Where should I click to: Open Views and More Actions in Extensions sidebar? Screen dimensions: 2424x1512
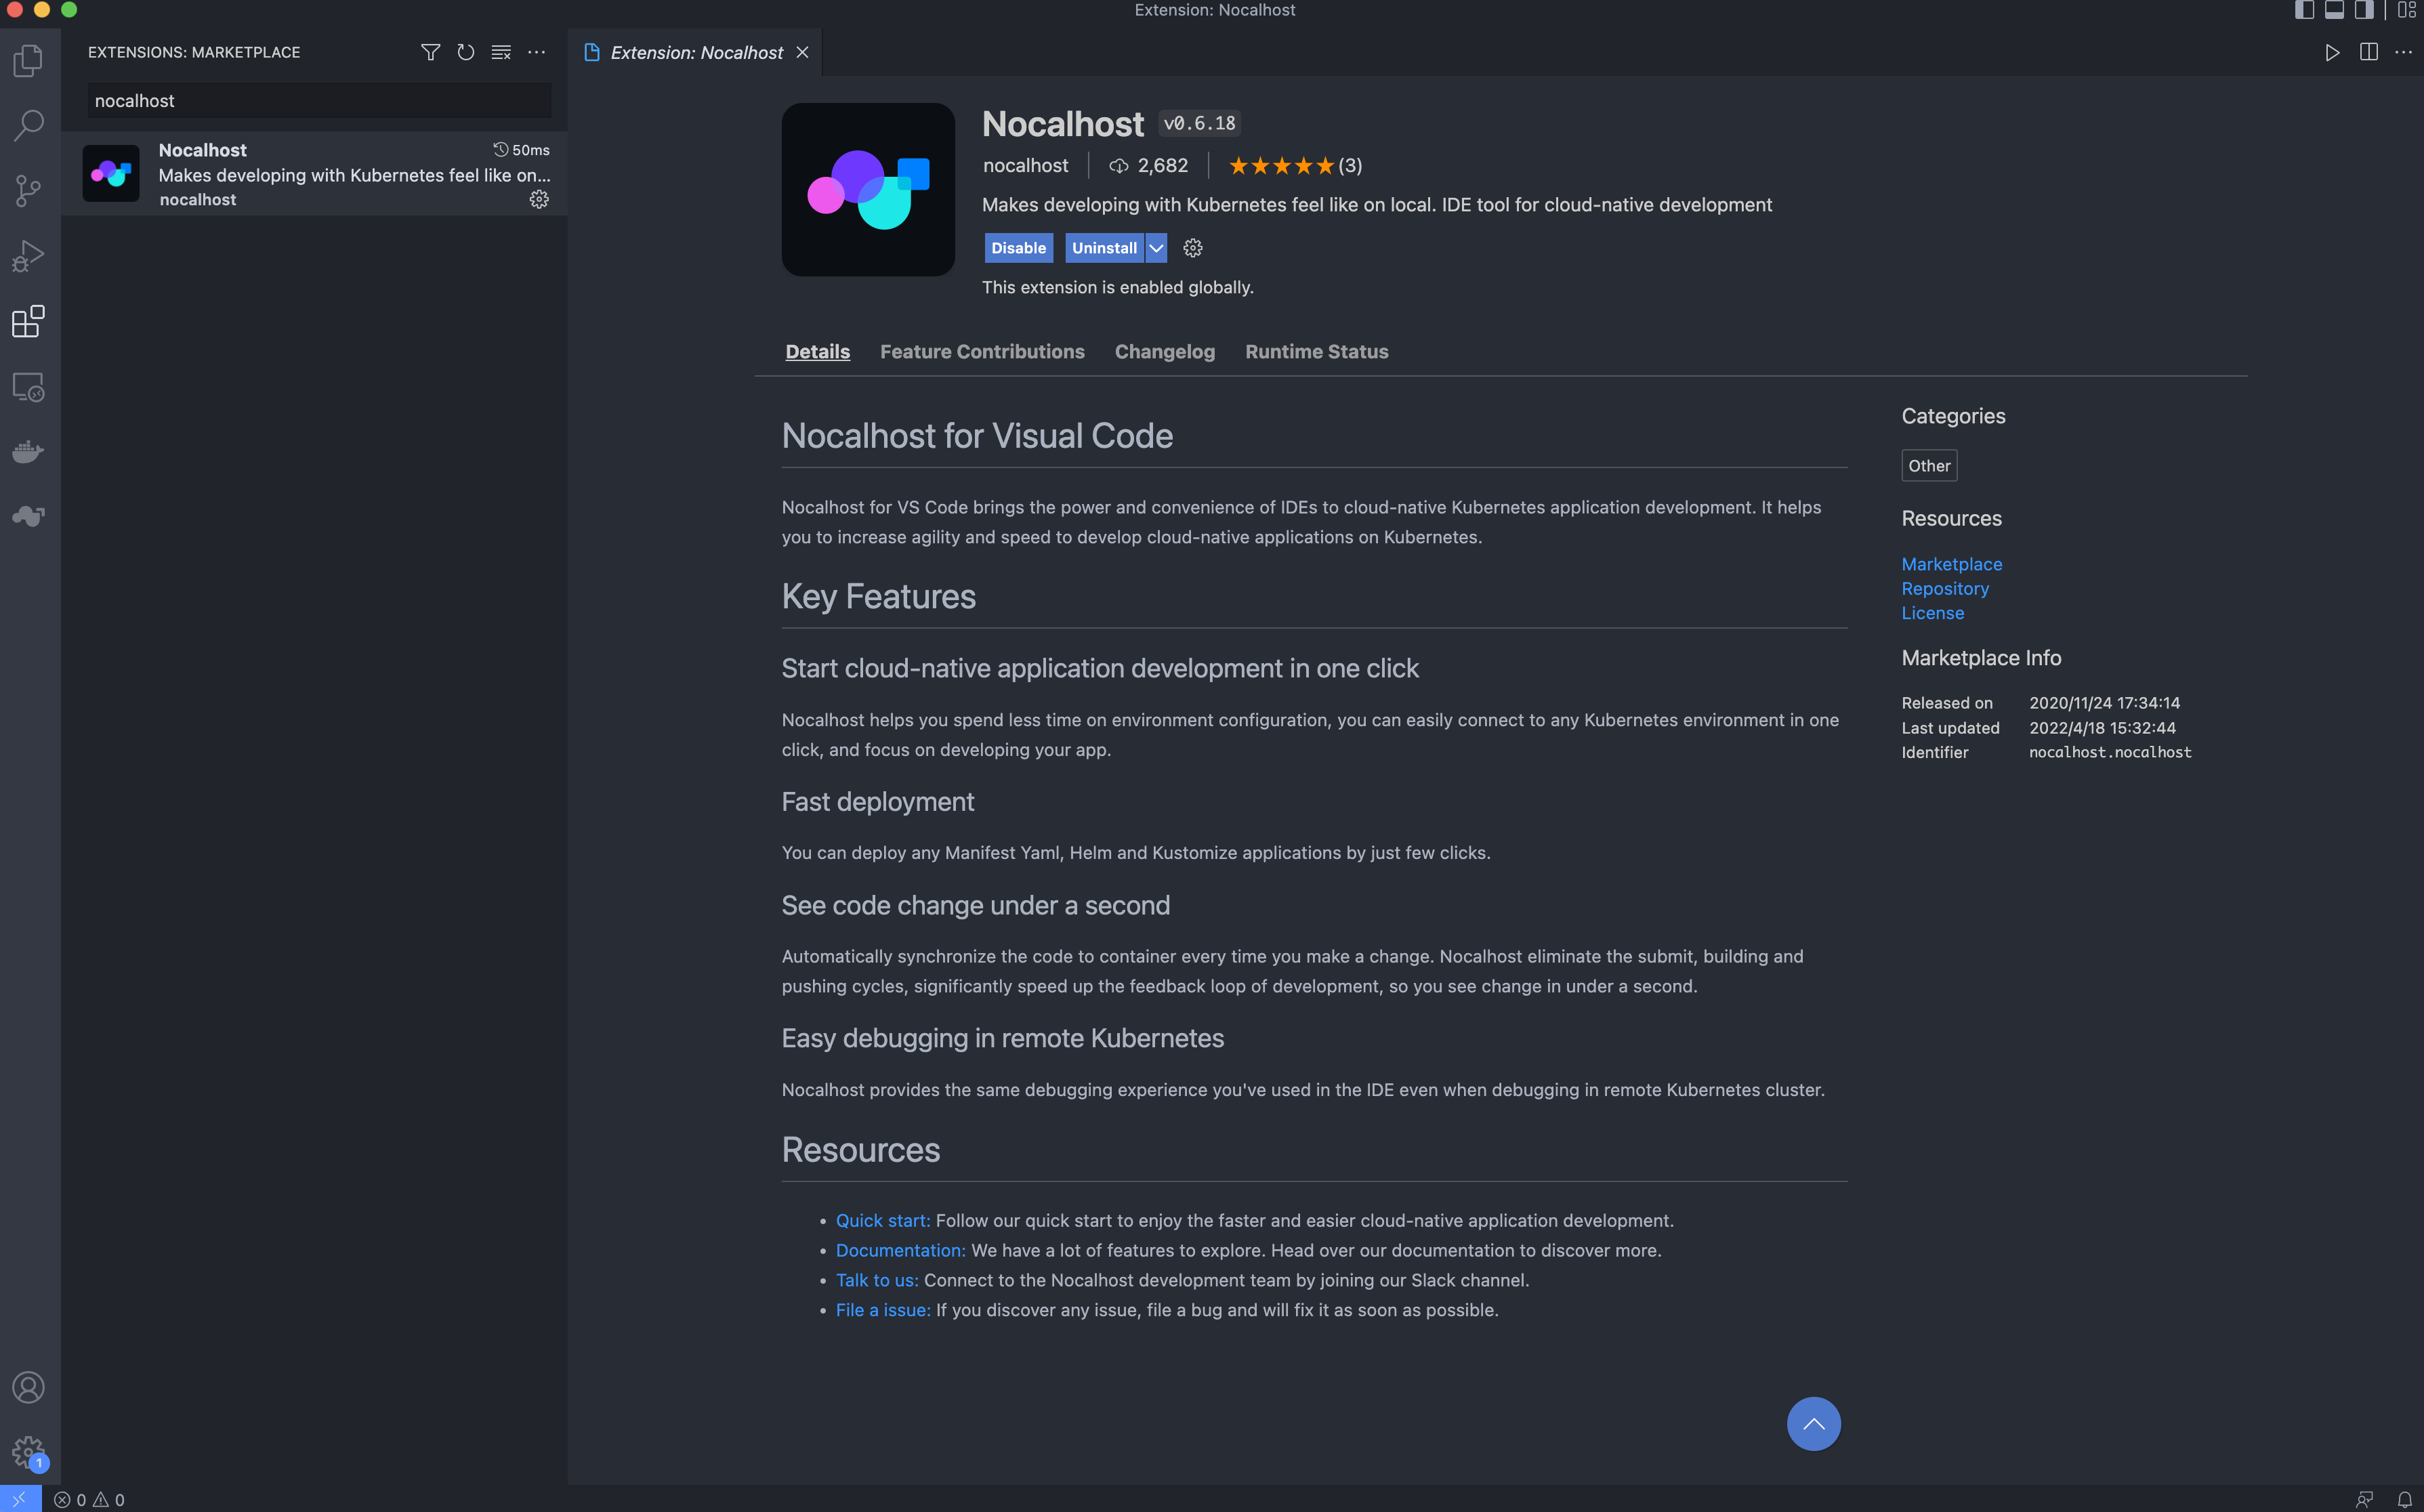(x=537, y=52)
